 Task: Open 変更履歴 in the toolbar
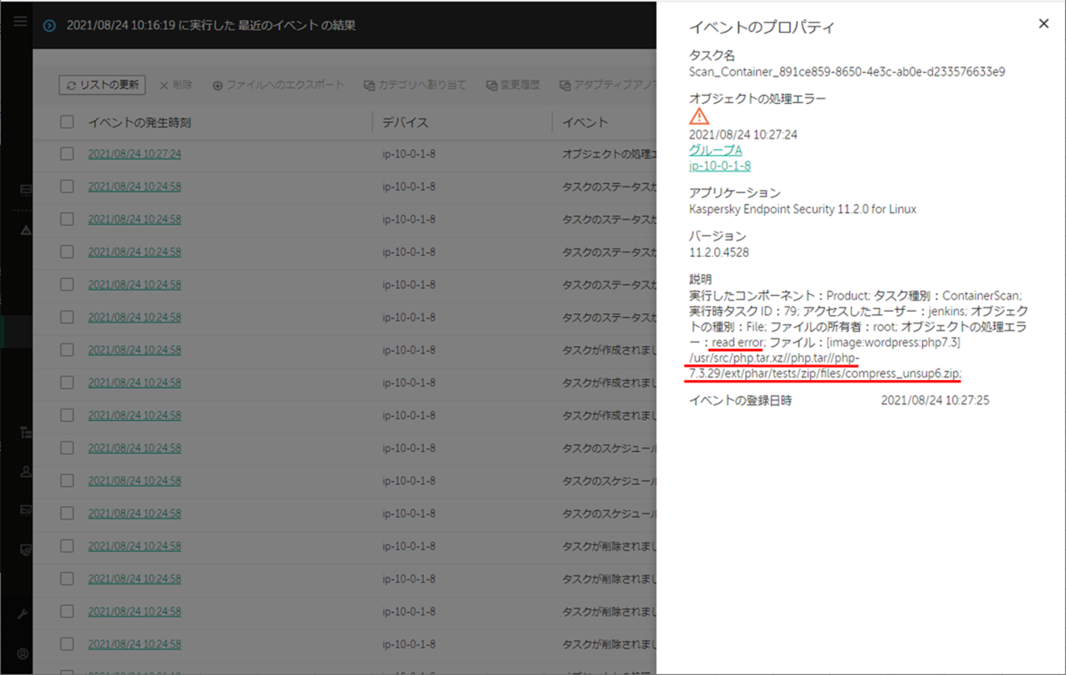(x=513, y=85)
